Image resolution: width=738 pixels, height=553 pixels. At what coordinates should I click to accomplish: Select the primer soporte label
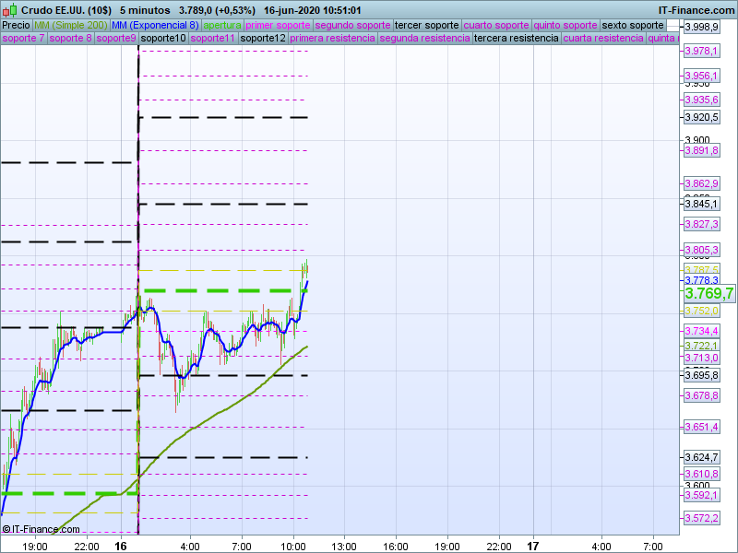click(x=279, y=25)
